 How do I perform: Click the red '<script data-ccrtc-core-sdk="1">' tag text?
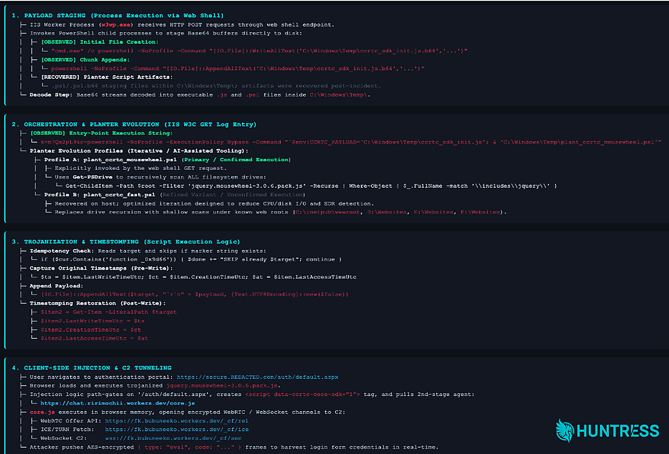pyautogui.click(x=303, y=395)
